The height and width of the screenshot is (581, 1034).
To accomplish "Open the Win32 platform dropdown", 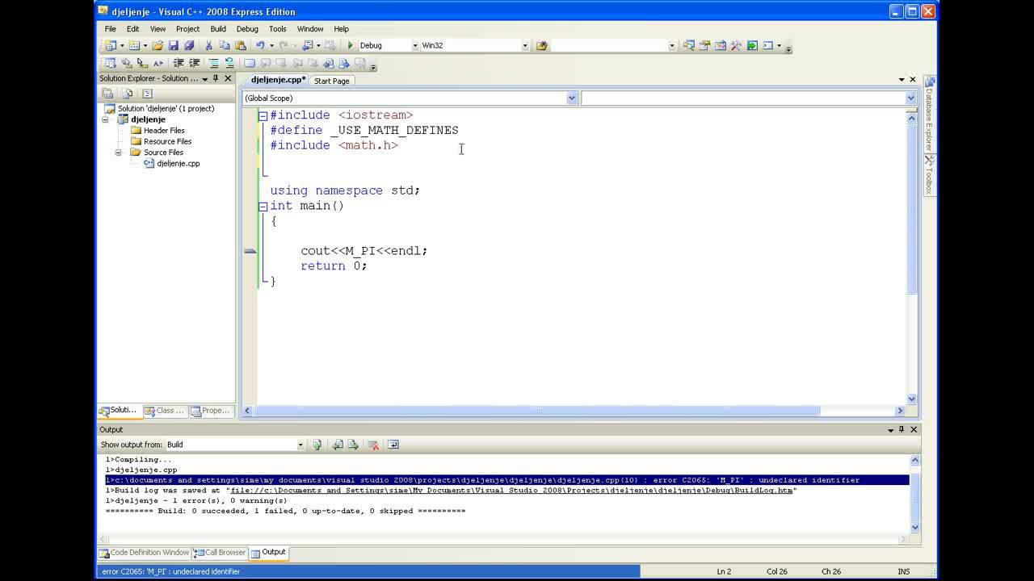I will click(x=525, y=45).
